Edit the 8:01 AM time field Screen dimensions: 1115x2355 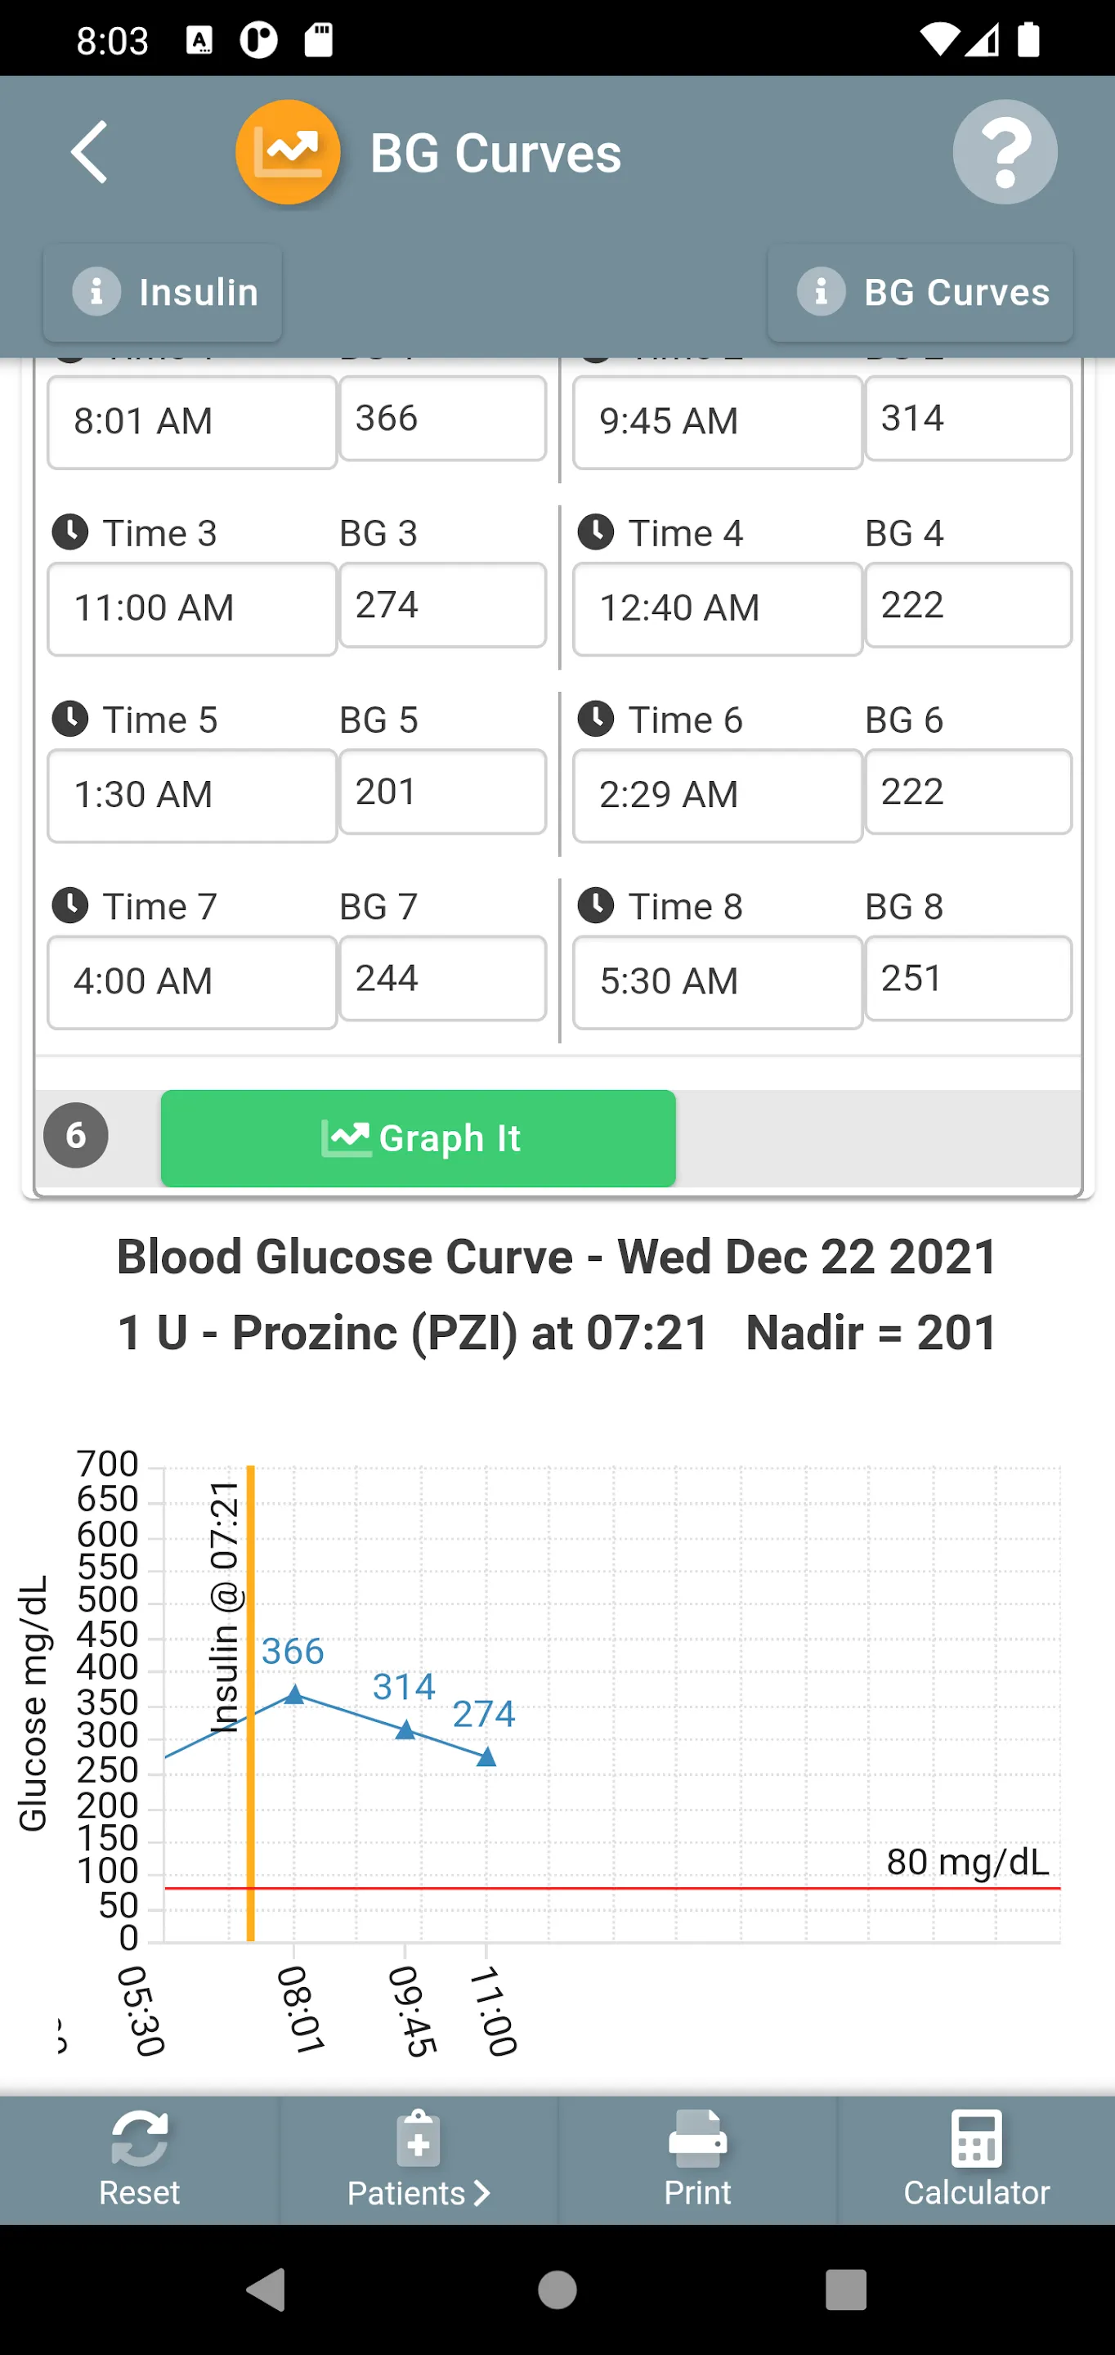coord(192,421)
